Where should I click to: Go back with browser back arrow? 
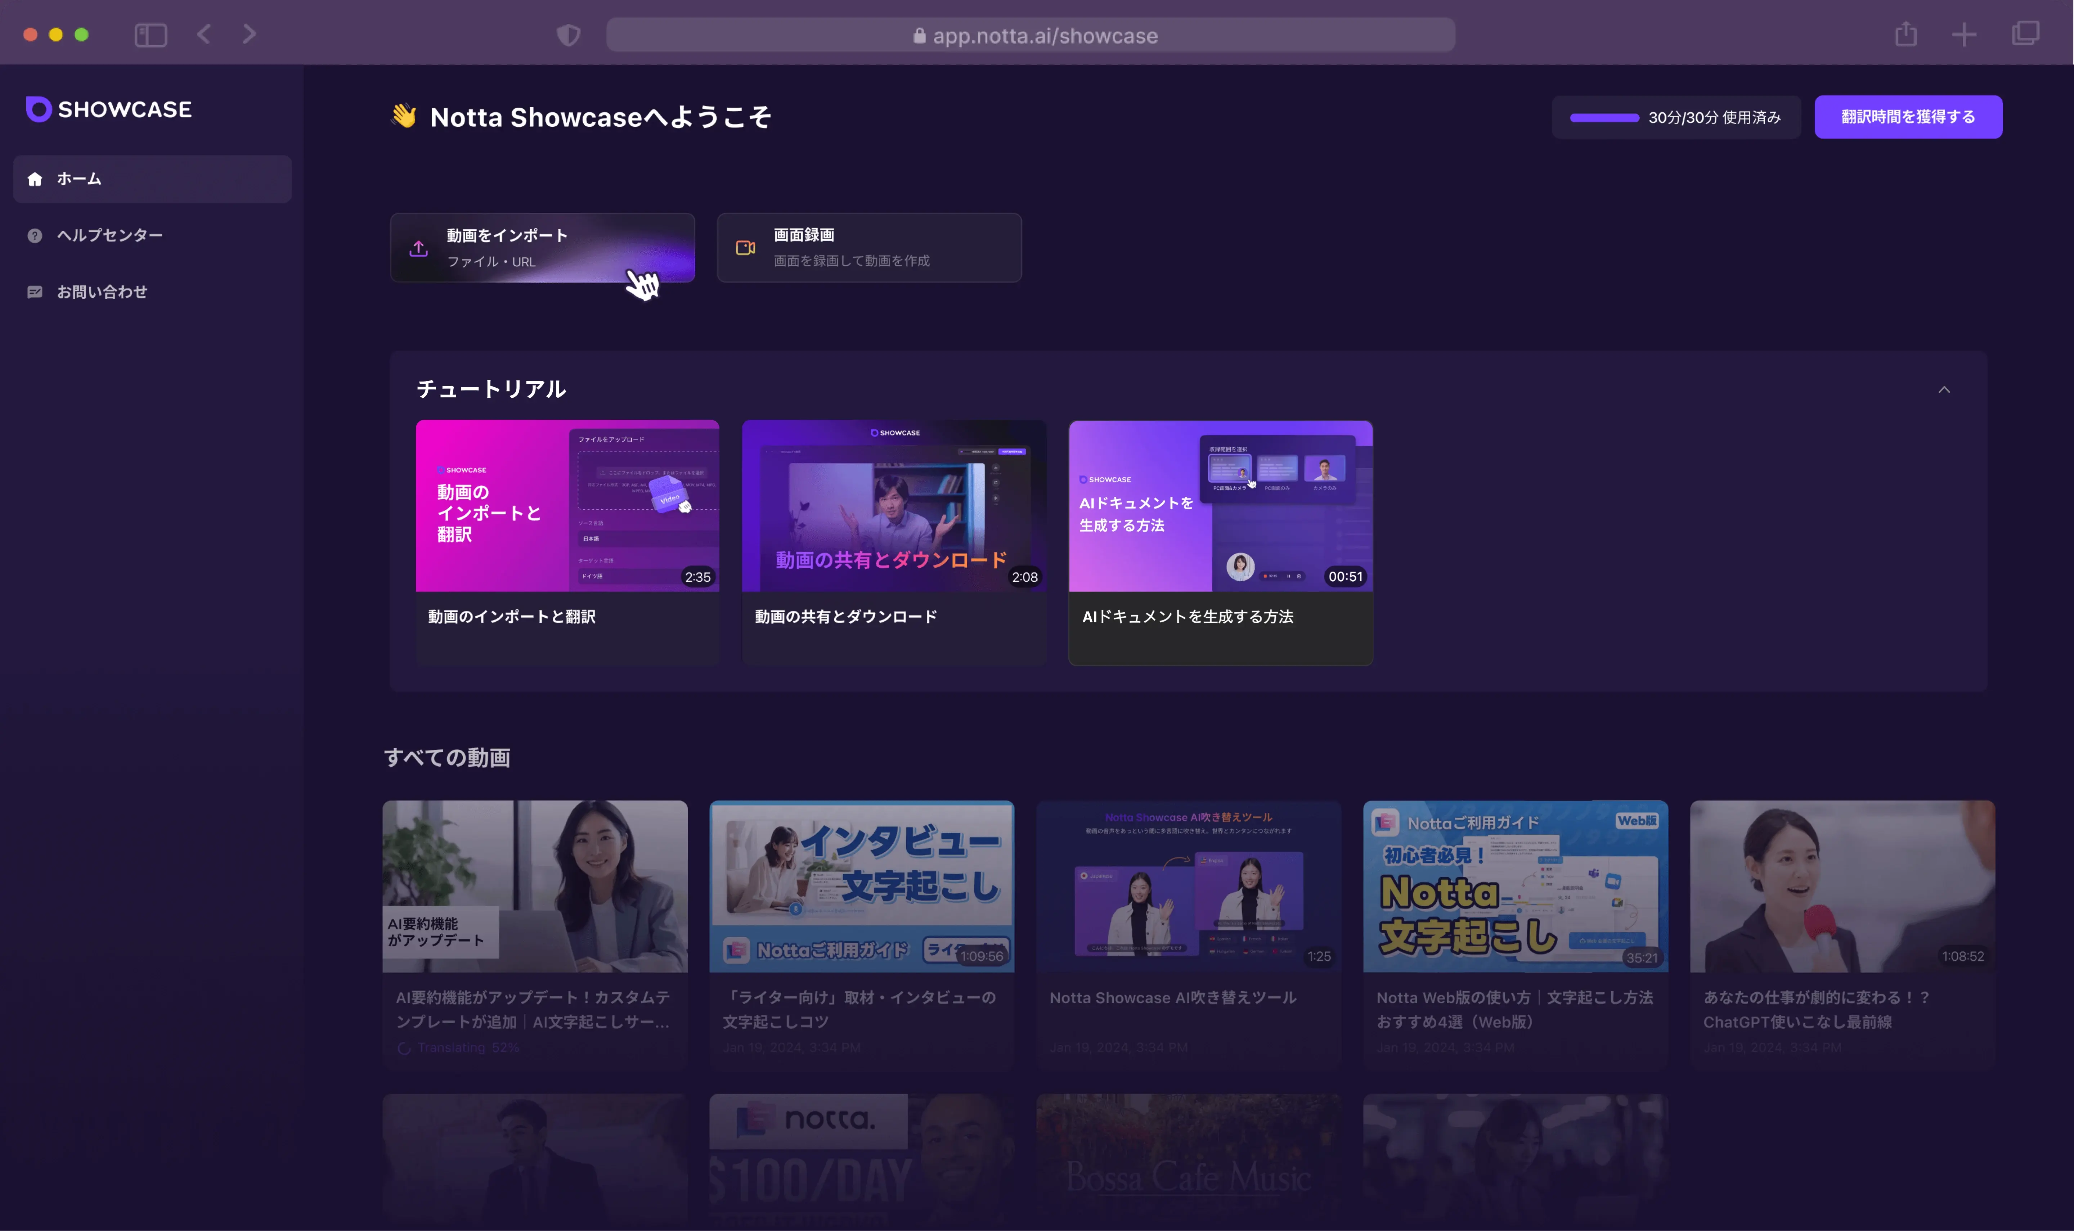[x=204, y=34]
